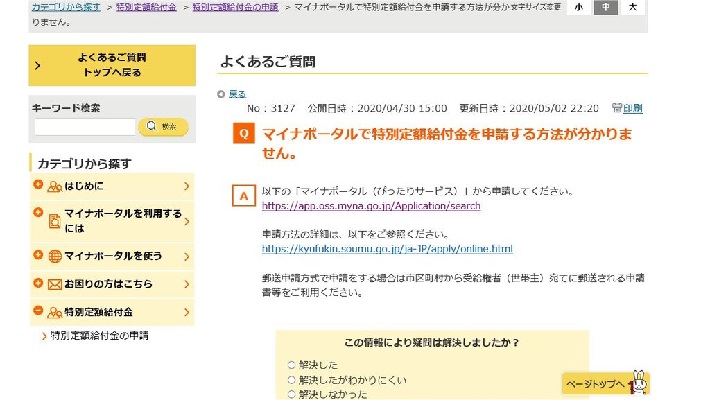Open お困りの方はこちら category

pyautogui.click(x=112, y=285)
